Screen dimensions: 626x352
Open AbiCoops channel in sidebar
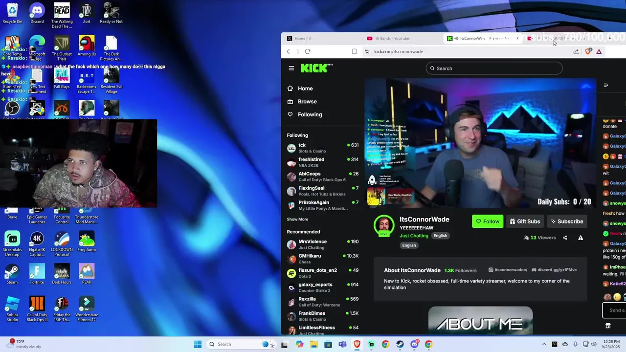[x=323, y=176]
